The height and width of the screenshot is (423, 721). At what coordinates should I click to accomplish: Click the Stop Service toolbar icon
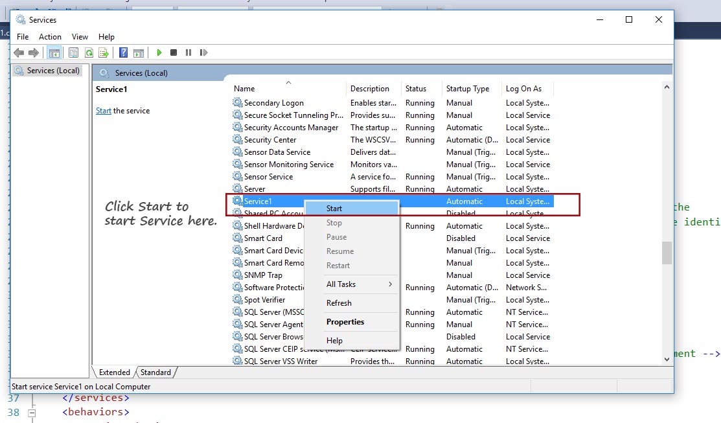(x=174, y=53)
